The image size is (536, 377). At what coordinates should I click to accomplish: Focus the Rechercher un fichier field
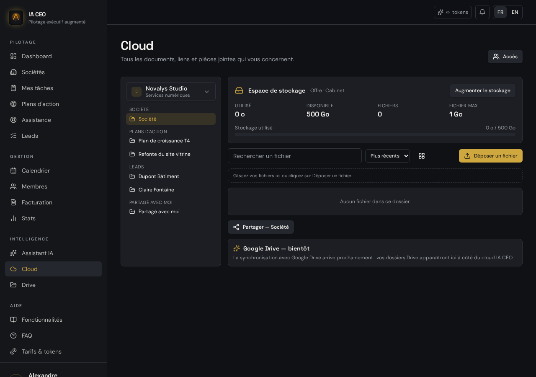[x=295, y=156]
